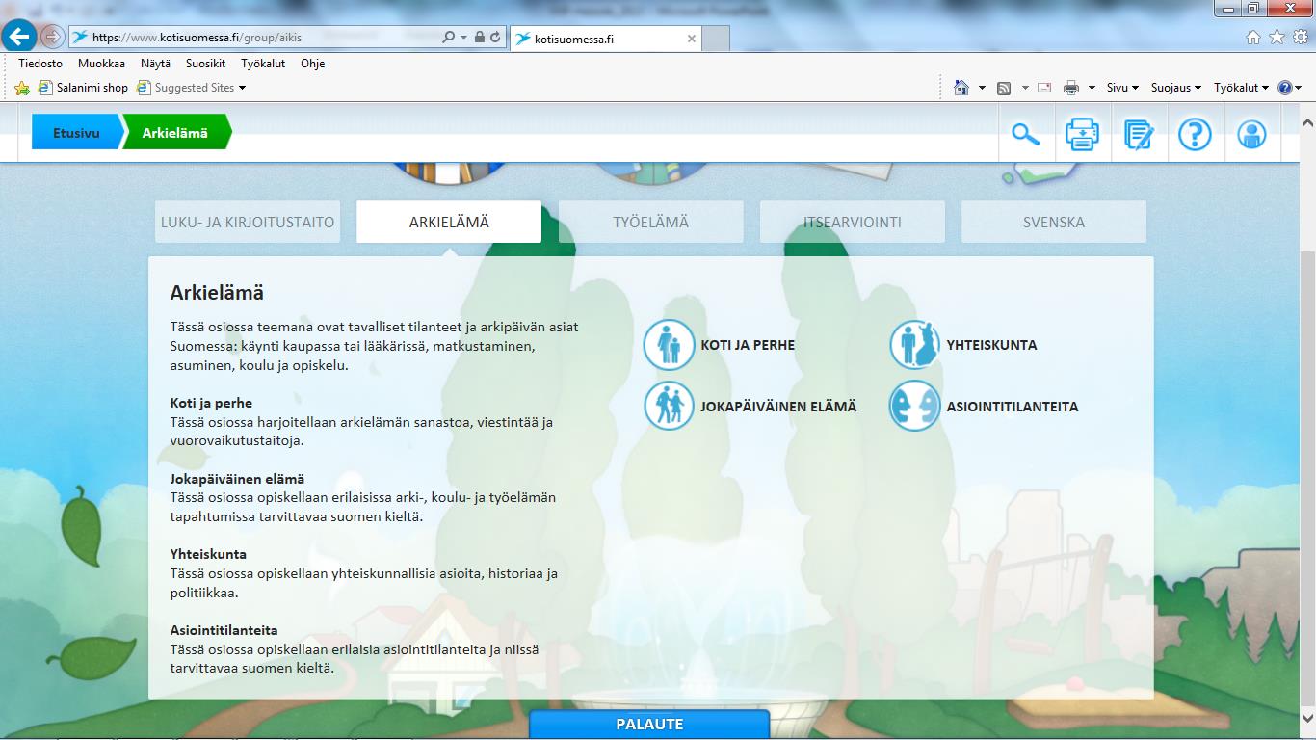
Task: Click the Print icon in command bar
Action: tap(1071, 88)
